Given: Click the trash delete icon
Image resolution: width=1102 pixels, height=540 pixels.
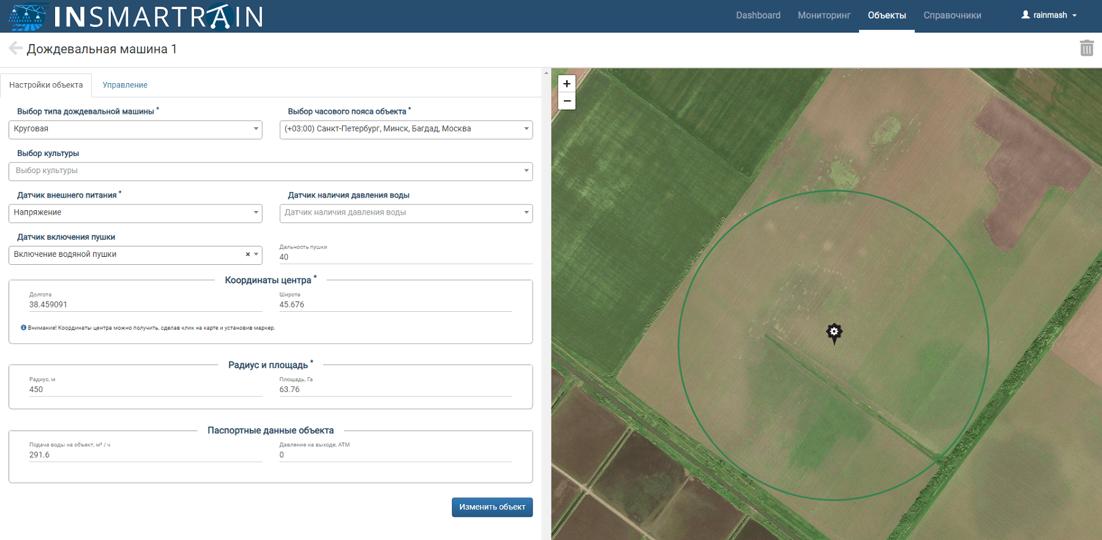Looking at the screenshot, I should click(x=1086, y=48).
